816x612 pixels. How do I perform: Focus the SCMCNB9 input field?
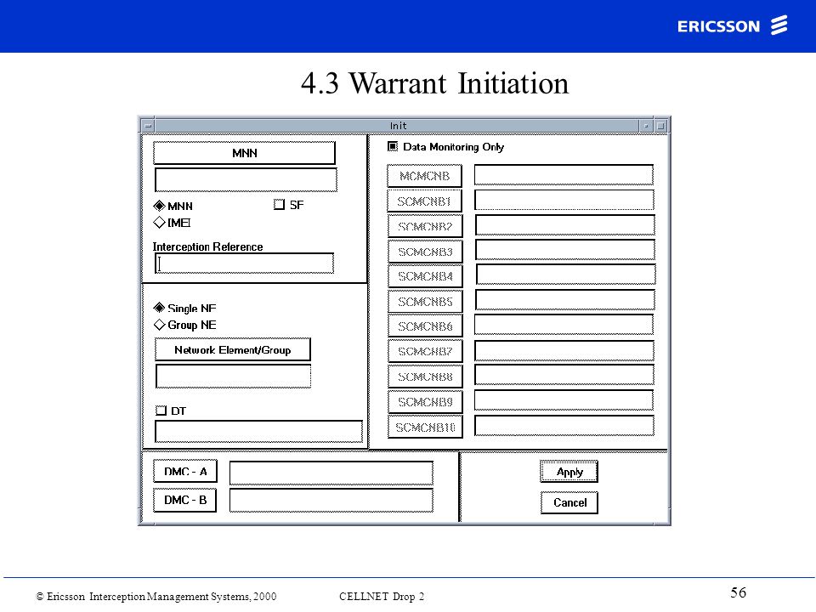(564, 400)
